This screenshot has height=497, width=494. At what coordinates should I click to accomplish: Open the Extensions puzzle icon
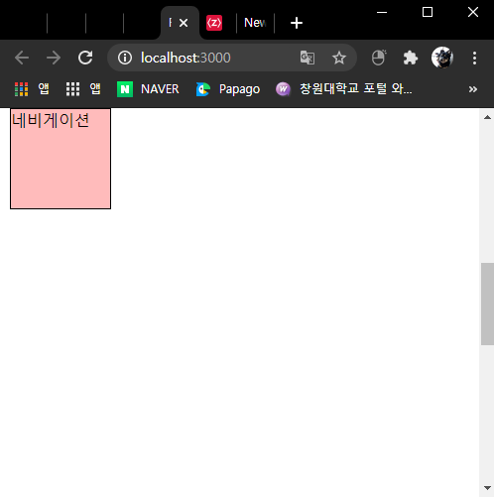411,58
